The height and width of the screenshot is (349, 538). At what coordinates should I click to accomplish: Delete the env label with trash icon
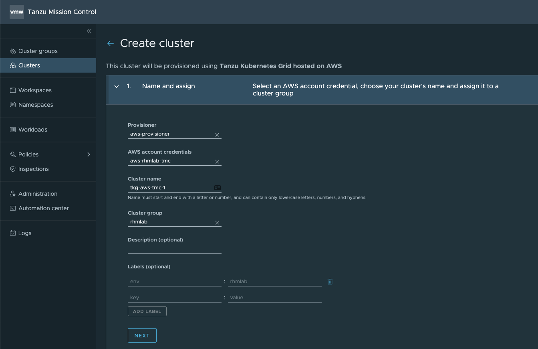[x=330, y=282]
